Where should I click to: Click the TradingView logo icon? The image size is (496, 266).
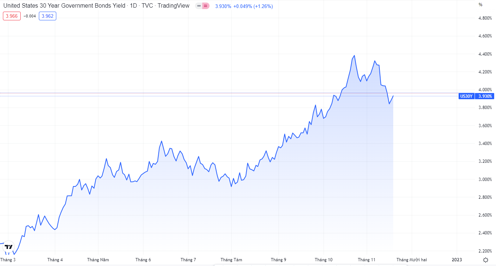point(8,247)
